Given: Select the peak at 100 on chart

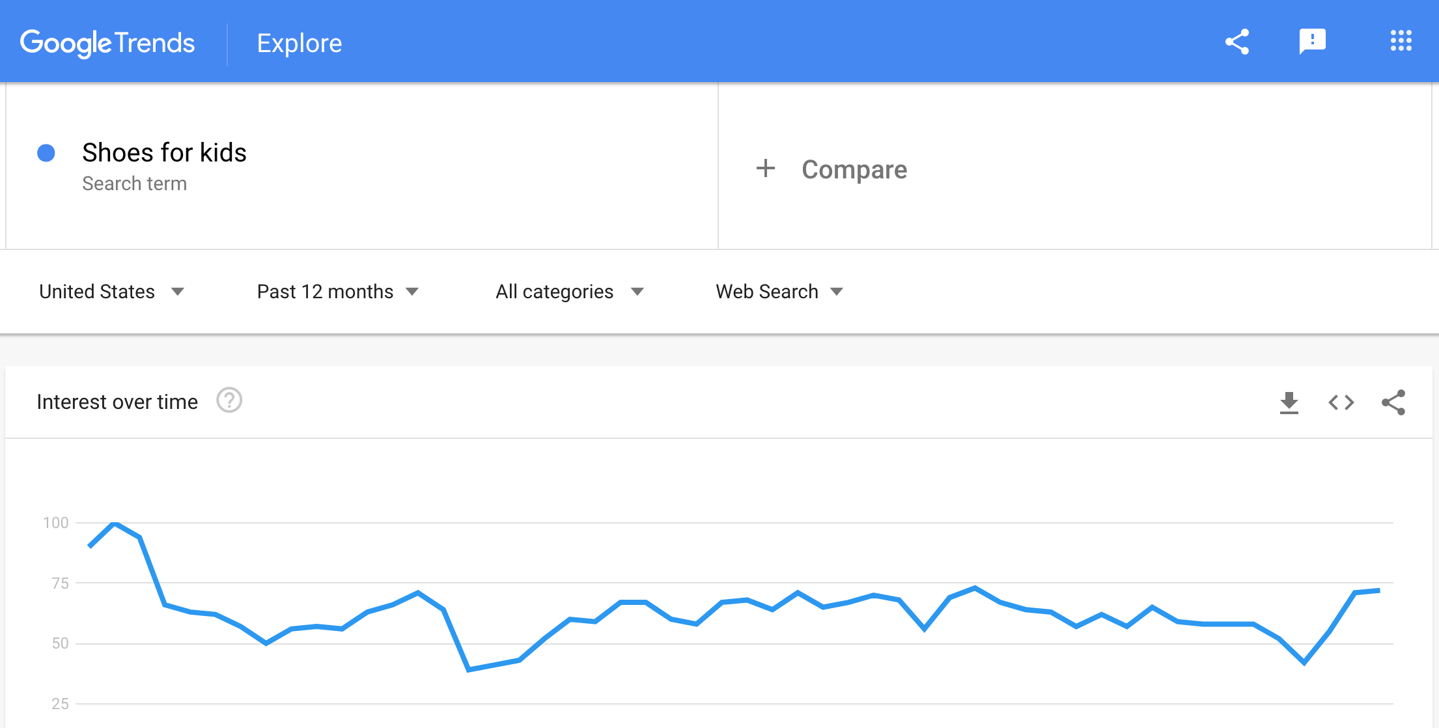Looking at the screenshot, I should (115, 523).
